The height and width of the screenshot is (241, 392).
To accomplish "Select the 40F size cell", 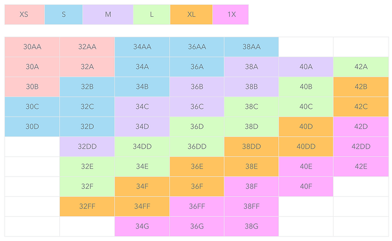I will click(x=306, y=187).
